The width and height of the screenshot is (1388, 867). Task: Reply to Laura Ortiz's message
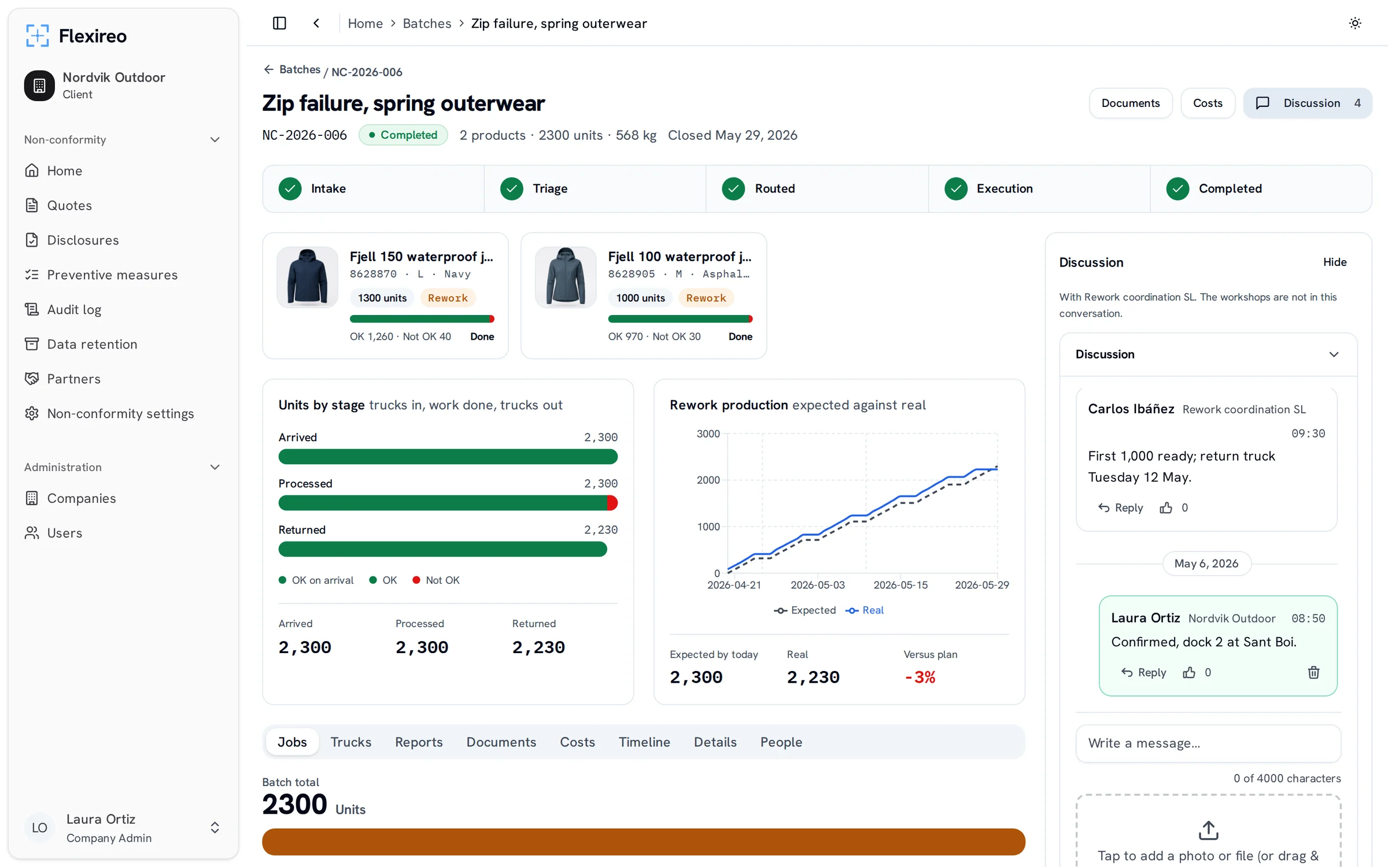pos(1144,672)
